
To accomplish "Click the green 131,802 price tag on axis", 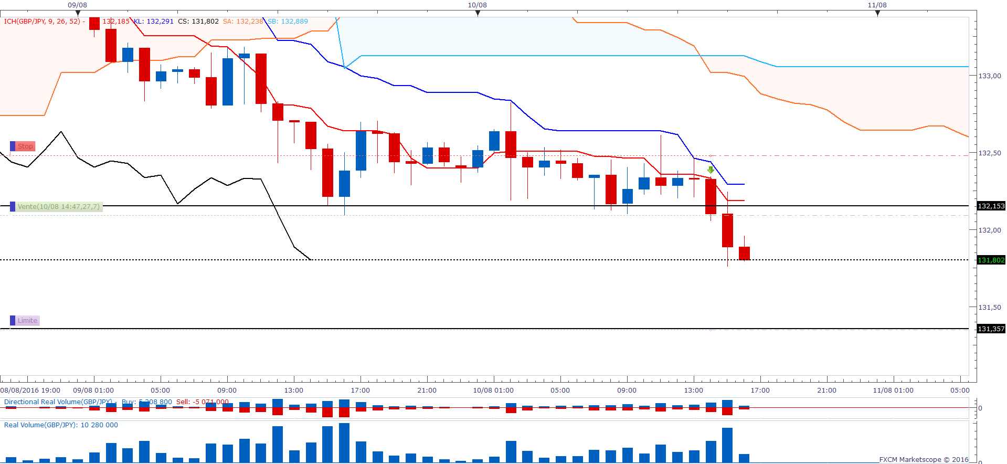I will 991,260.
